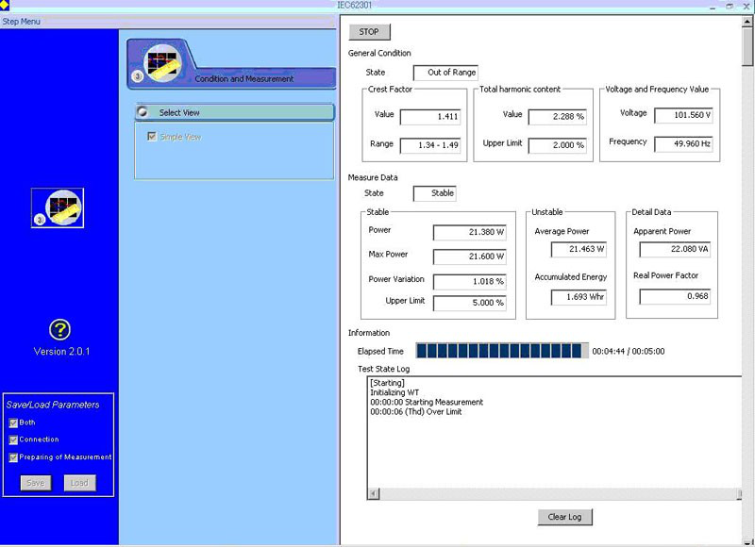Click the Load parameters button

(x=79, y=483)
